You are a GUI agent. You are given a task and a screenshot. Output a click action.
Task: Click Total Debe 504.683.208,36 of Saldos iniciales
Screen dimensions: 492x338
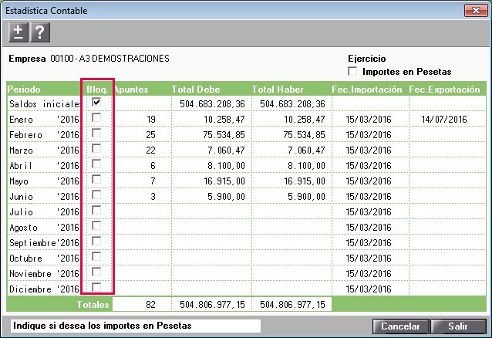212,104
